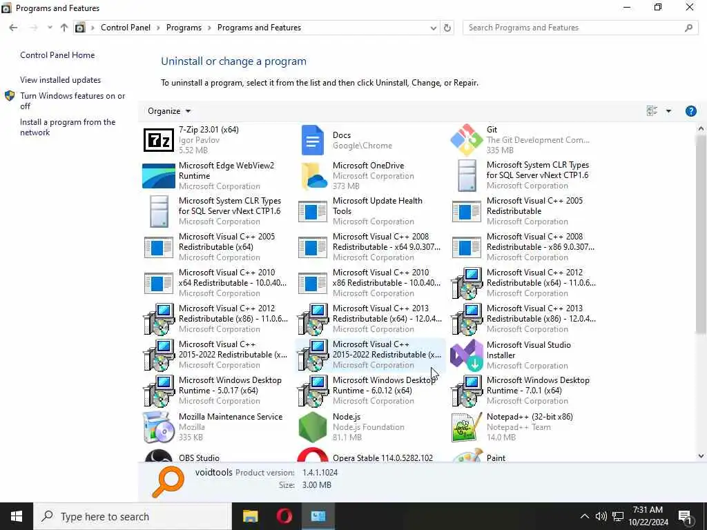Click the scrollbar down arrow
This screenshot has height=530, width=707.
(700, 456)
